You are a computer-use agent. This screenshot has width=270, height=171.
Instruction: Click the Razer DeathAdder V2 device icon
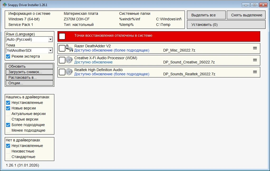tap(69, 48)
